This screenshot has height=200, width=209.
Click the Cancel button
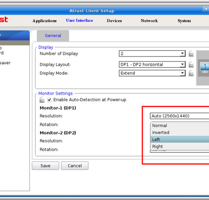74,166
